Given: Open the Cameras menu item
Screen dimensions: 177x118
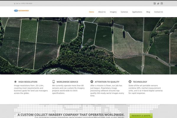Looking at the screenshot, I should (124, 12).
